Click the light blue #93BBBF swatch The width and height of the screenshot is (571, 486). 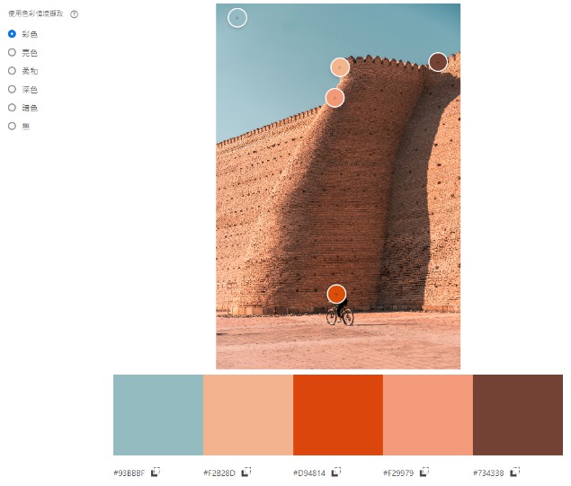tap(158, 415)
